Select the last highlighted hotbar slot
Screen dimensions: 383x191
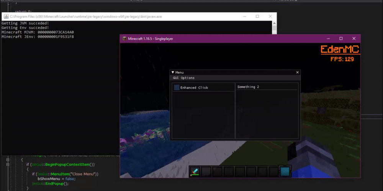[x=285, y=172]
